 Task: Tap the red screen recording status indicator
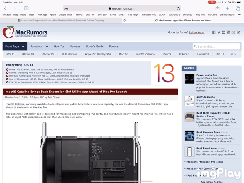point(212,2)
